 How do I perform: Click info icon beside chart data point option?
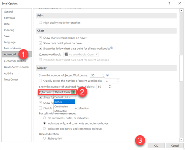[112, 48]
